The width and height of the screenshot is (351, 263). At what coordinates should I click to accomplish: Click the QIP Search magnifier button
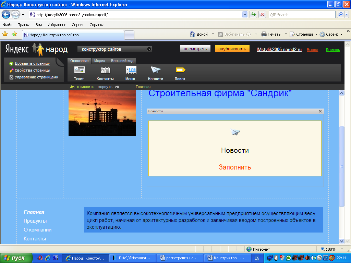[x=340, y=14]
